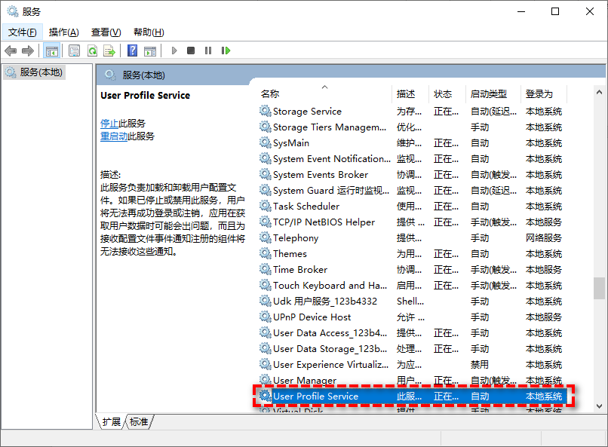
Task: Navigate back with the left arrow icon
Action: click(11, 51)
